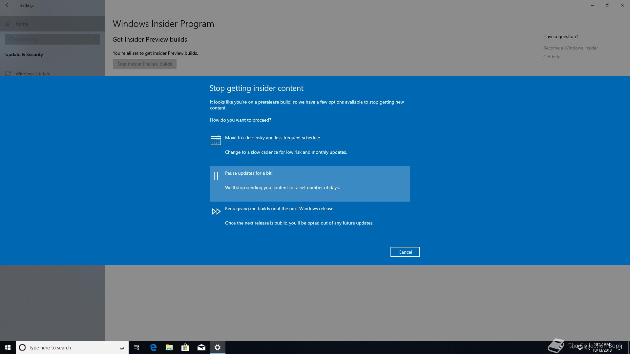The image size is (630, 354).
Task: Click 'We'll stop sending you content' description text
Action: pyautogui.click(x=282, y=187)
